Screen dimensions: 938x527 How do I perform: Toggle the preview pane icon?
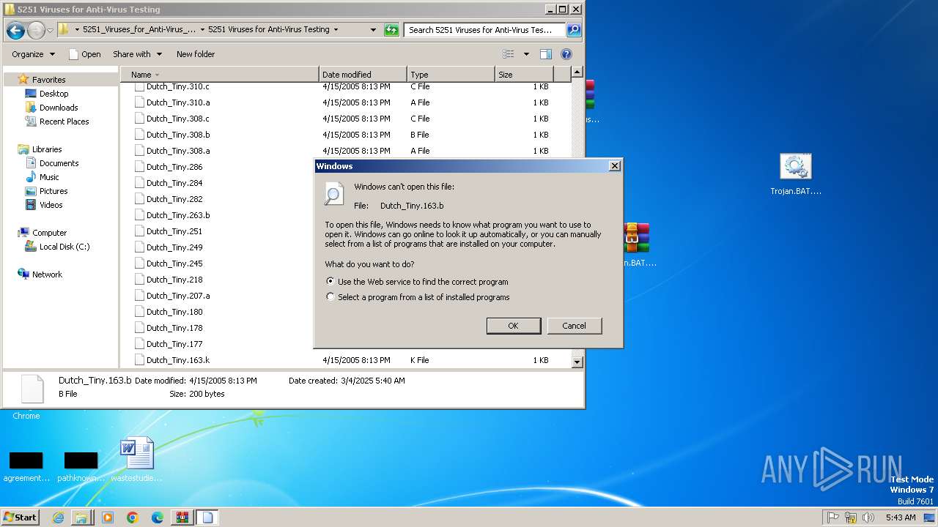546,54
